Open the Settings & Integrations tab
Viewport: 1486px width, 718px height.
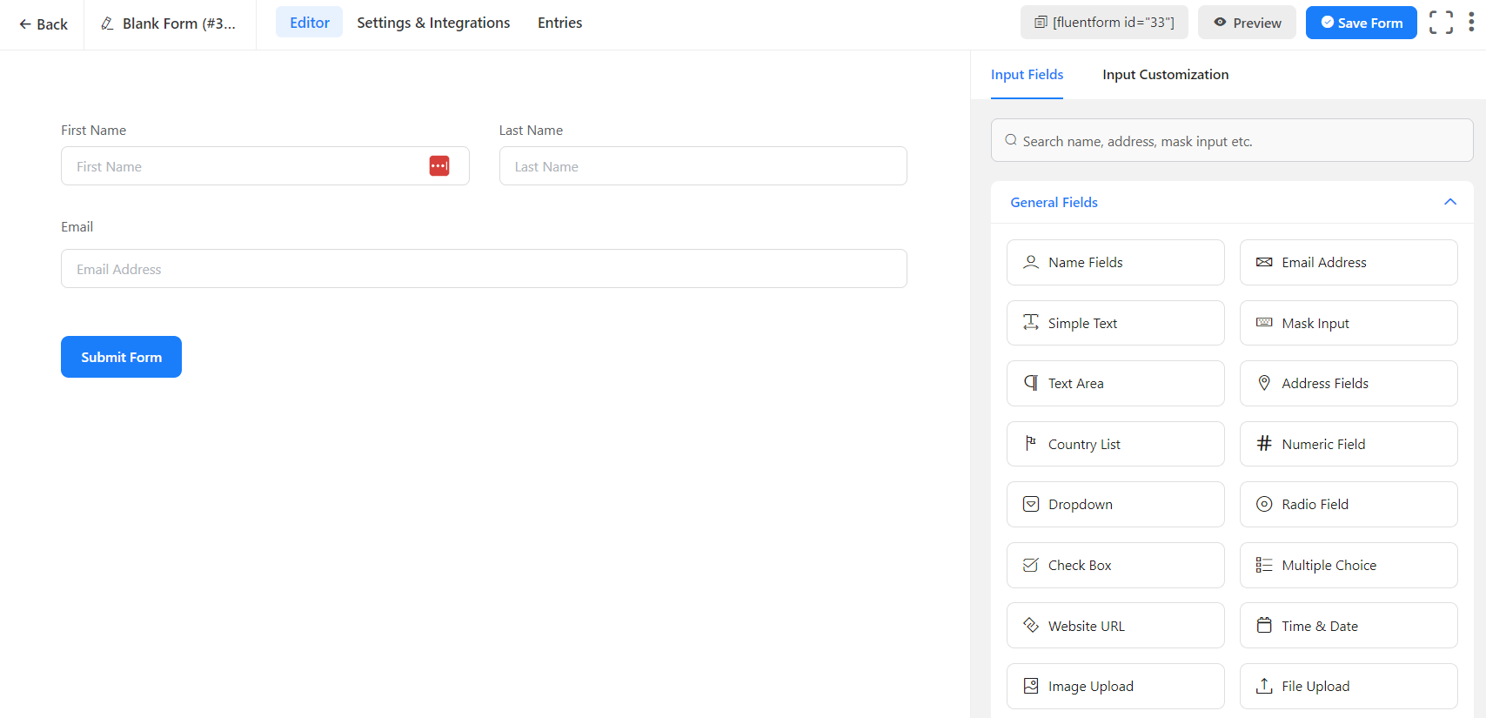click(433, 23)
